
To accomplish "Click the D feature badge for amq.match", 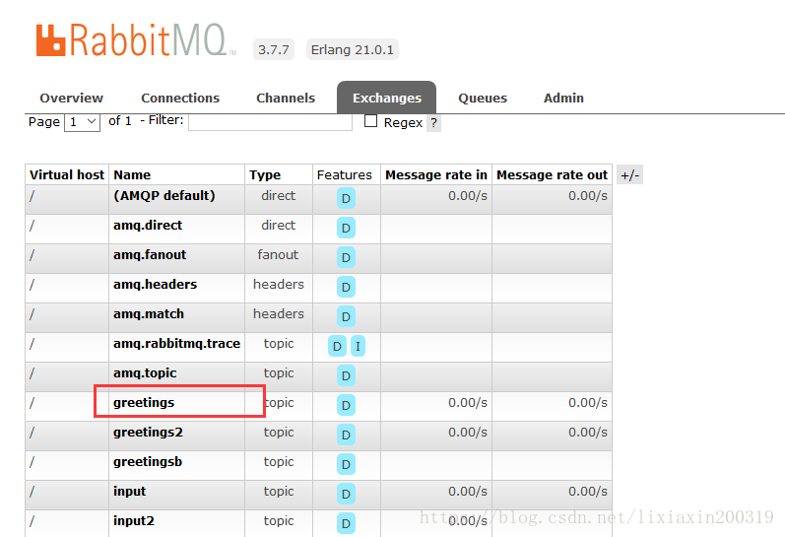I will pyautogui.click(x=346, y=316).
